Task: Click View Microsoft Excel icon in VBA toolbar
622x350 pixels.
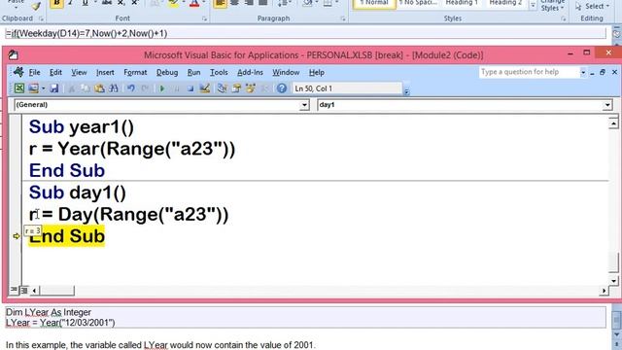Action: pyautogui.click(x=19, y=88)
